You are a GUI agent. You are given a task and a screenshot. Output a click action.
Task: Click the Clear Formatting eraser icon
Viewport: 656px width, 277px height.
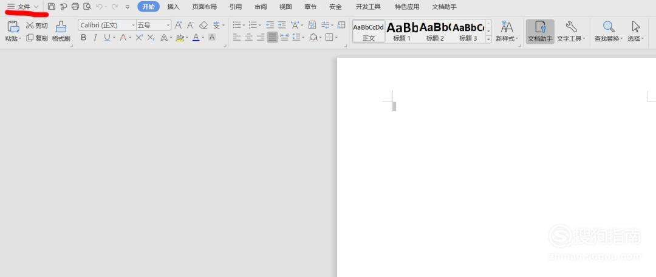203,26
